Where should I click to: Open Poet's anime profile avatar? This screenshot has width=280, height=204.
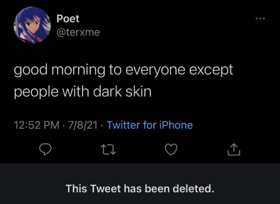coord(32,25)
